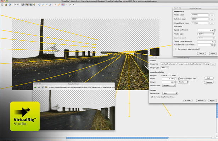Open the Vector color picker button
218x141 pixels.
[212, 15]
